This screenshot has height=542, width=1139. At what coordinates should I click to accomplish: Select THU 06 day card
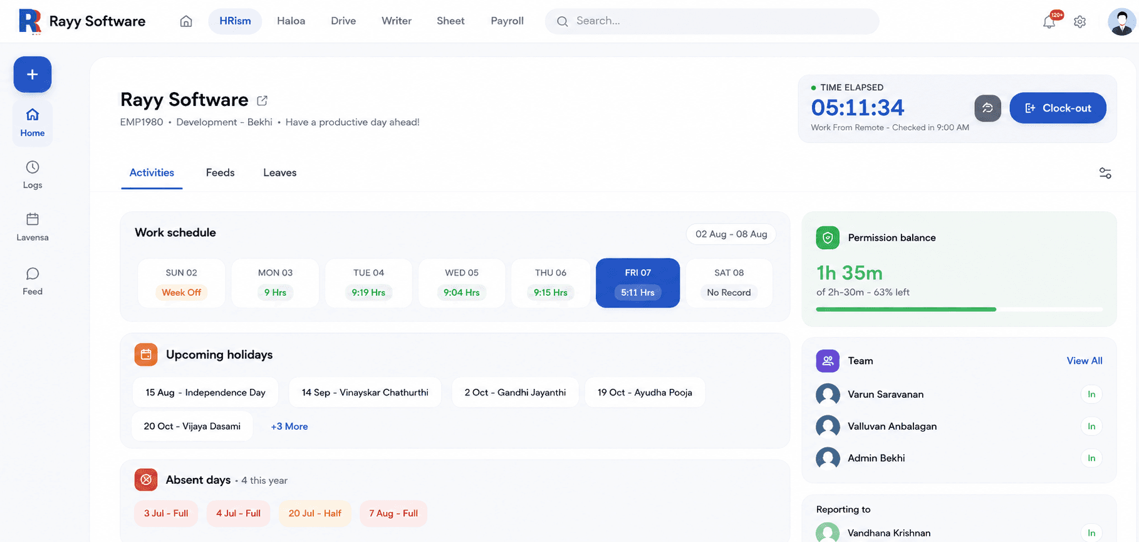click(551, 283)
